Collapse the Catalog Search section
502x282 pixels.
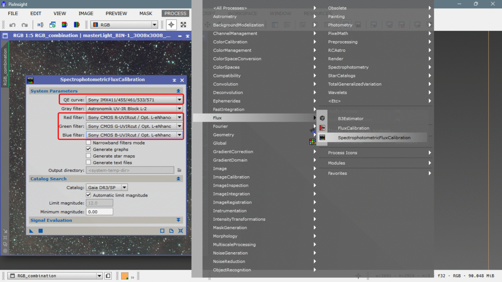pos(178,179)
